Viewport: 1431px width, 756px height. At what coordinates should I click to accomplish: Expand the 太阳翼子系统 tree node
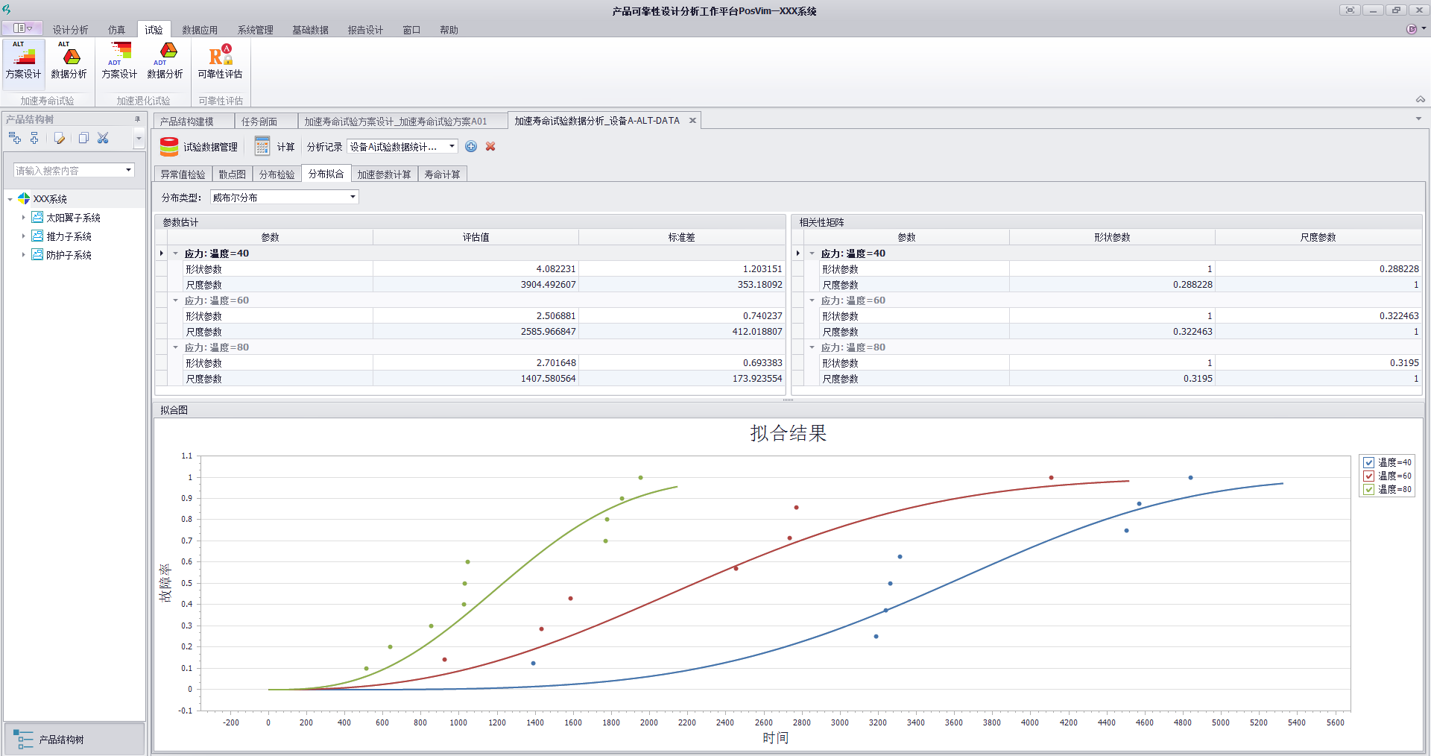(23, 218)
